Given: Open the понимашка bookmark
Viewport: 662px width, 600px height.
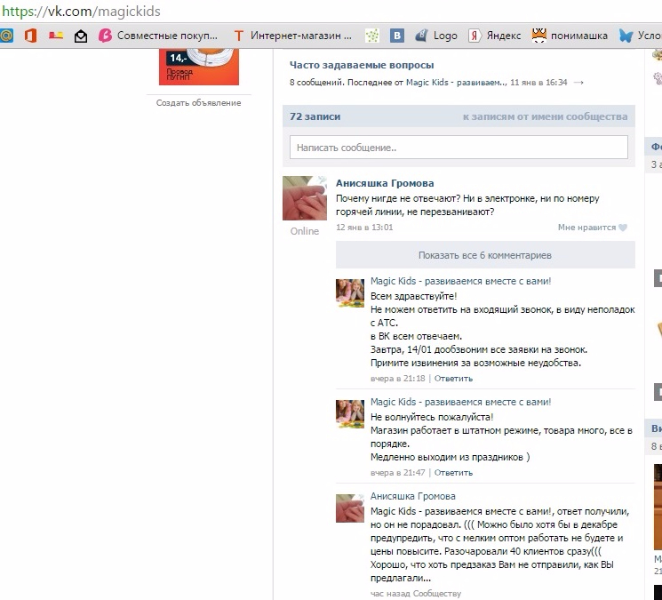Looking at the screenshot, I should [x=570, y=36].
